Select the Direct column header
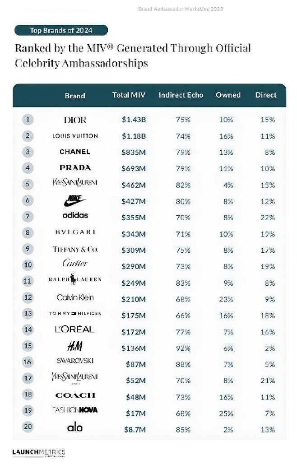This screenshot has width=297, height=464. click(x=266, y=95)
